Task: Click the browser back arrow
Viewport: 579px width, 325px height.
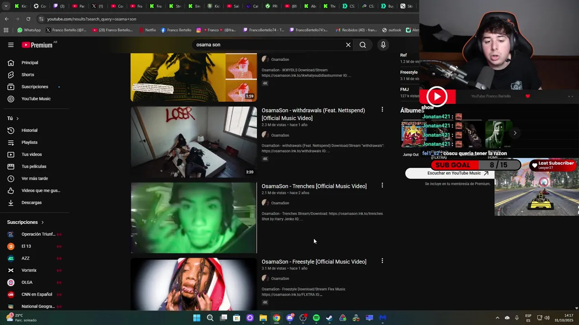Action: [x=6, y=19]
